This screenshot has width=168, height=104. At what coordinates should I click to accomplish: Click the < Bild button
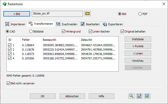(17, 13)
